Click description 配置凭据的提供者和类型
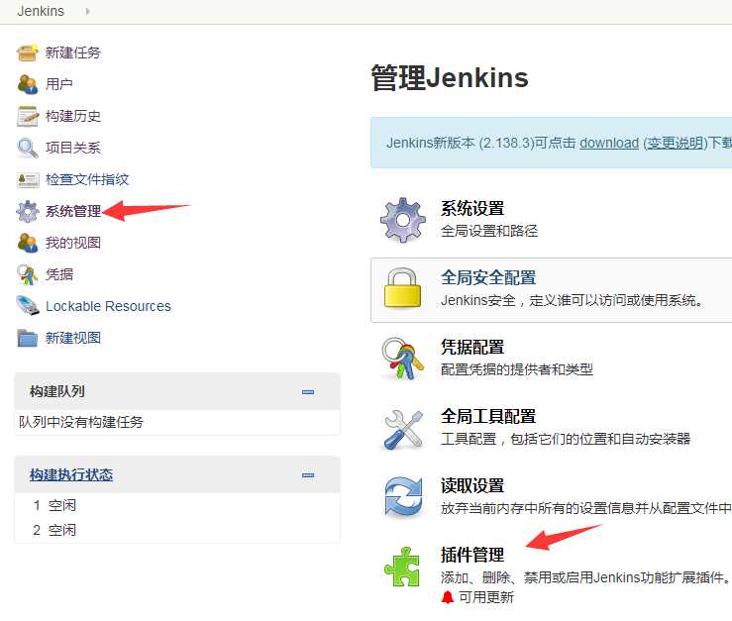This screenshot has height=621, width=732. click(x=517, y=369)
